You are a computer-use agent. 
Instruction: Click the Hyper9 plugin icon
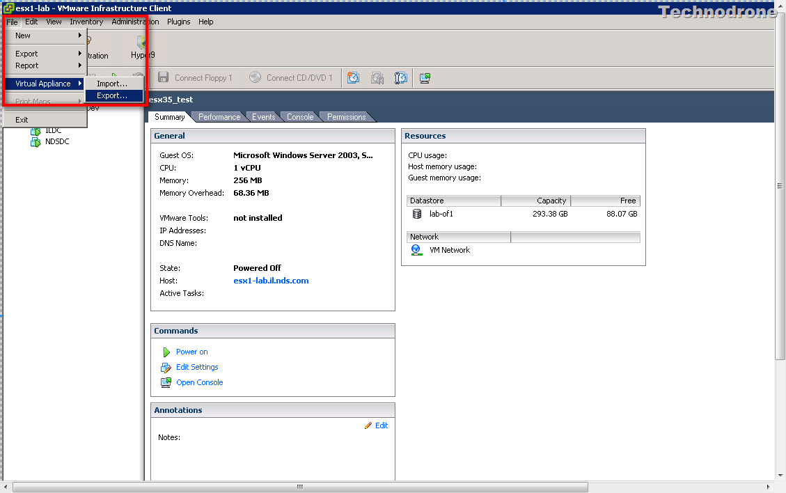142,42
